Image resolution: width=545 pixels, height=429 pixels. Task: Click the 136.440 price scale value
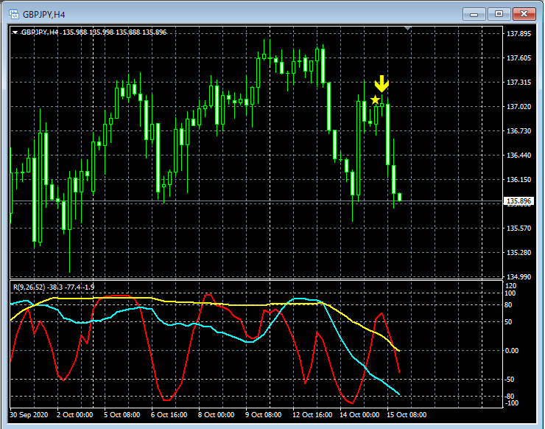[518, 156]
